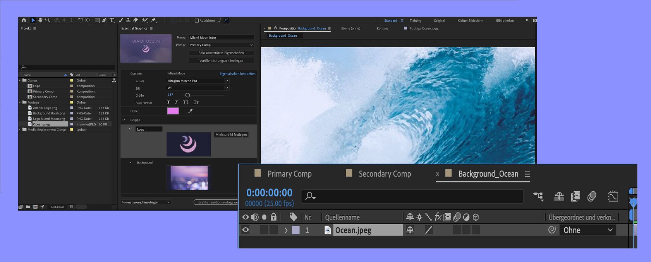
Task: Collapse the Gruppe section
Action: pyautogui.click(x=124, y=120)
